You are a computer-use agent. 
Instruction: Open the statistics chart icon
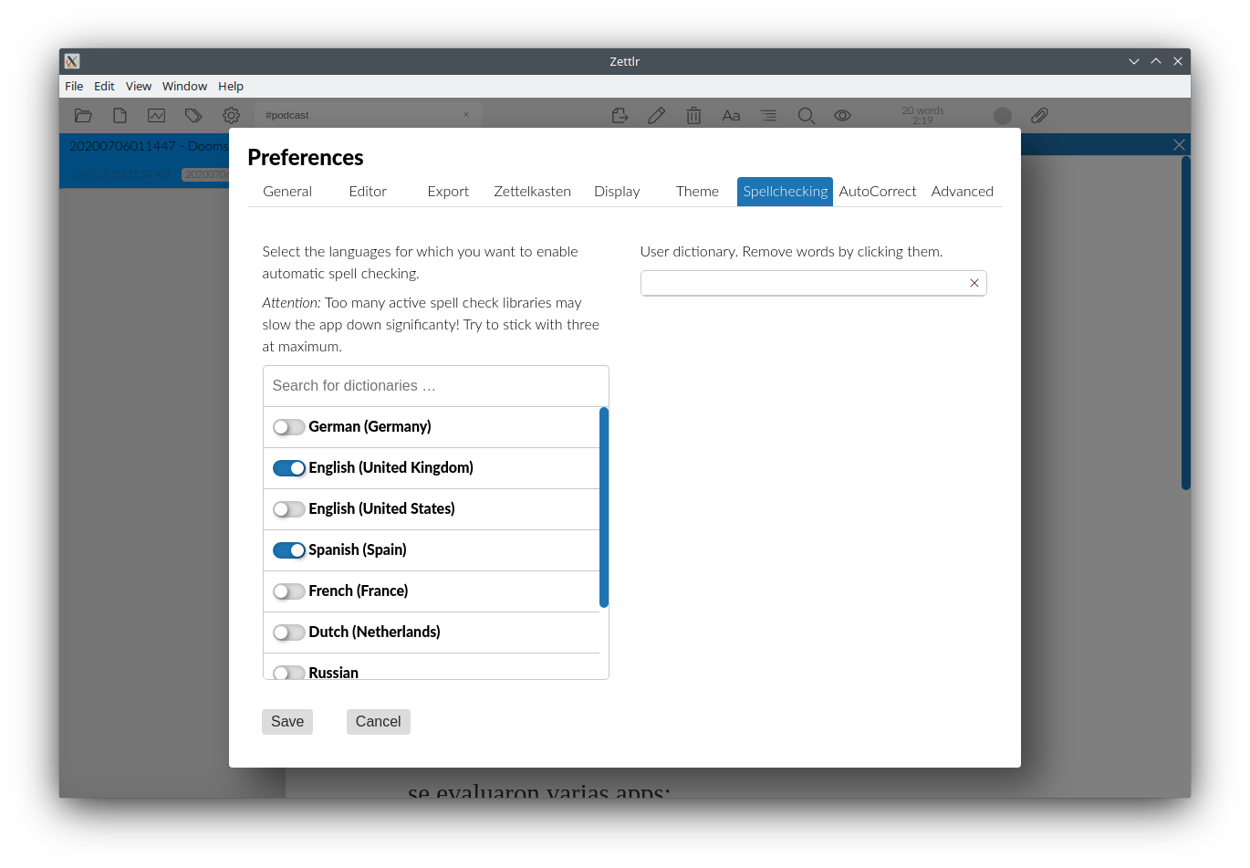tap(157, 115)
